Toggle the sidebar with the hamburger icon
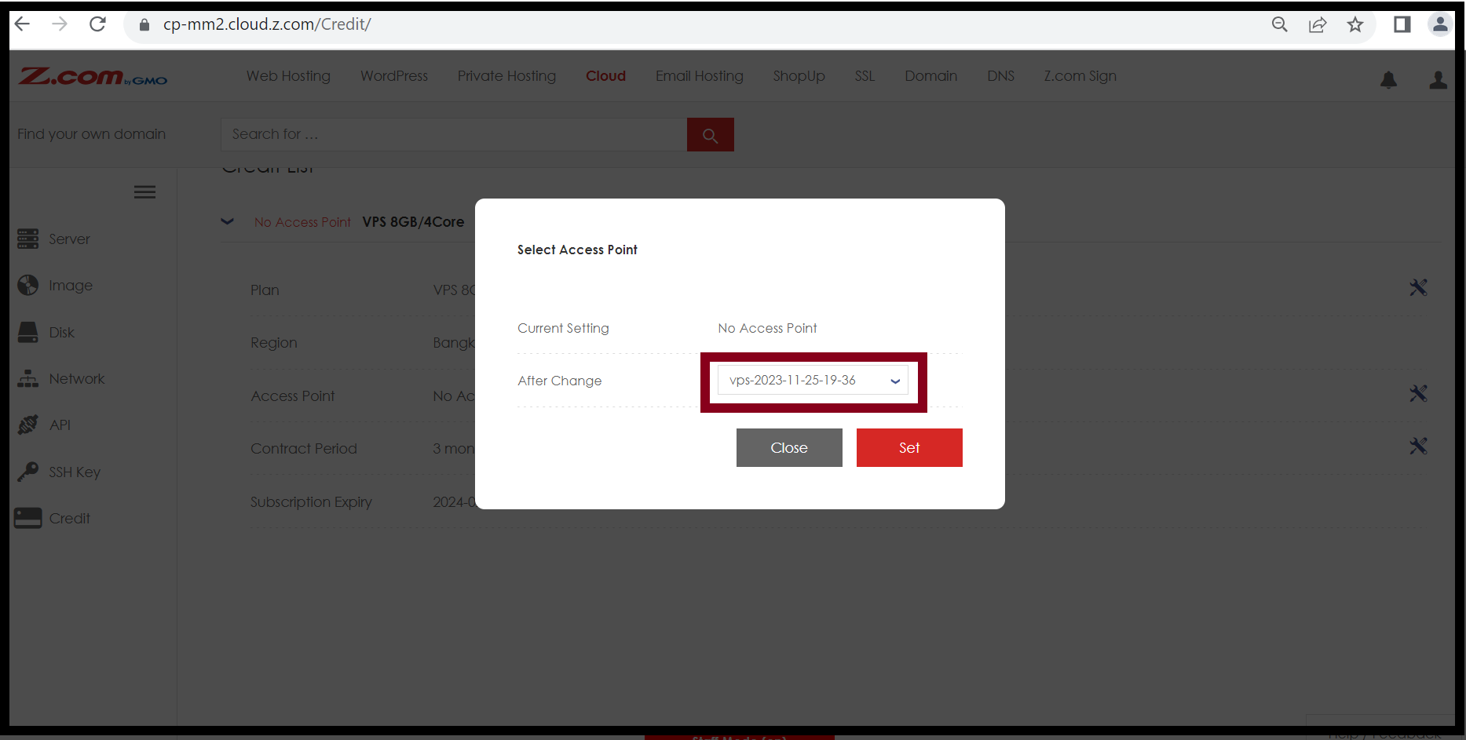The width and height of the screenshot is (1466, 740). (144, 191)
